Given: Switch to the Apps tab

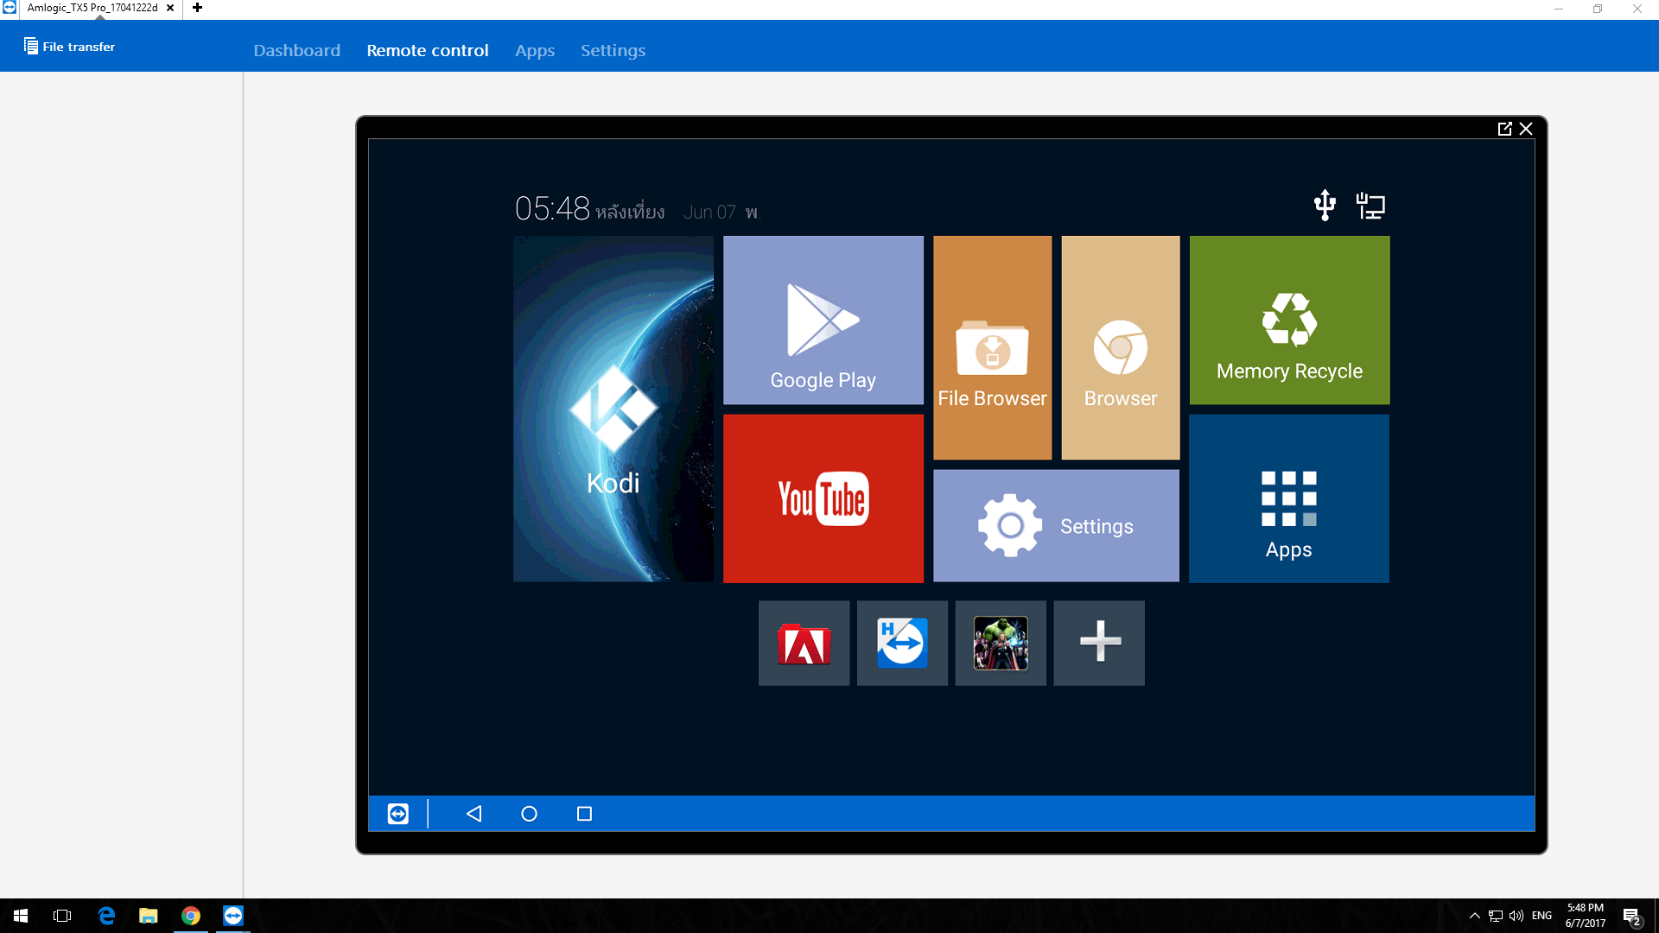Looking at the screenshot, I should pyautogui.click(x=535, y=50).
